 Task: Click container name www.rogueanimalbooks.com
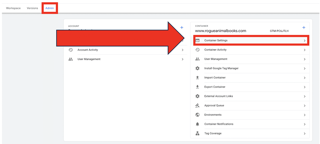(x=220, y=31)
